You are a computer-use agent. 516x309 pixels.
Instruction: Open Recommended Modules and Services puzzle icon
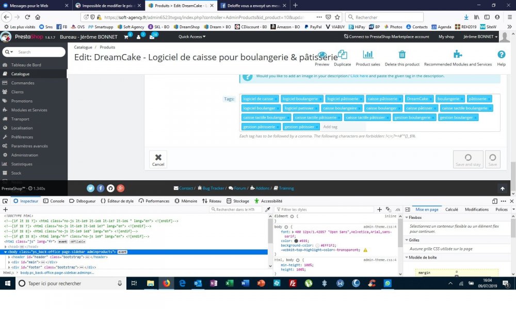click(x=457, y=54)
